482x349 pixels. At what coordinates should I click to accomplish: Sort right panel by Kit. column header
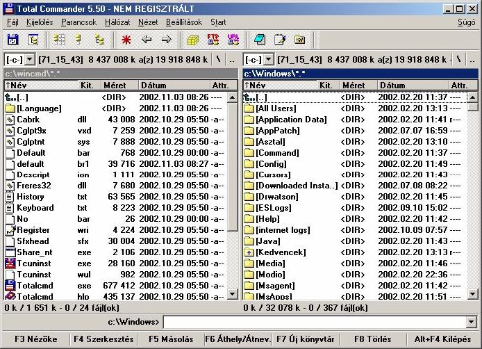328,86
